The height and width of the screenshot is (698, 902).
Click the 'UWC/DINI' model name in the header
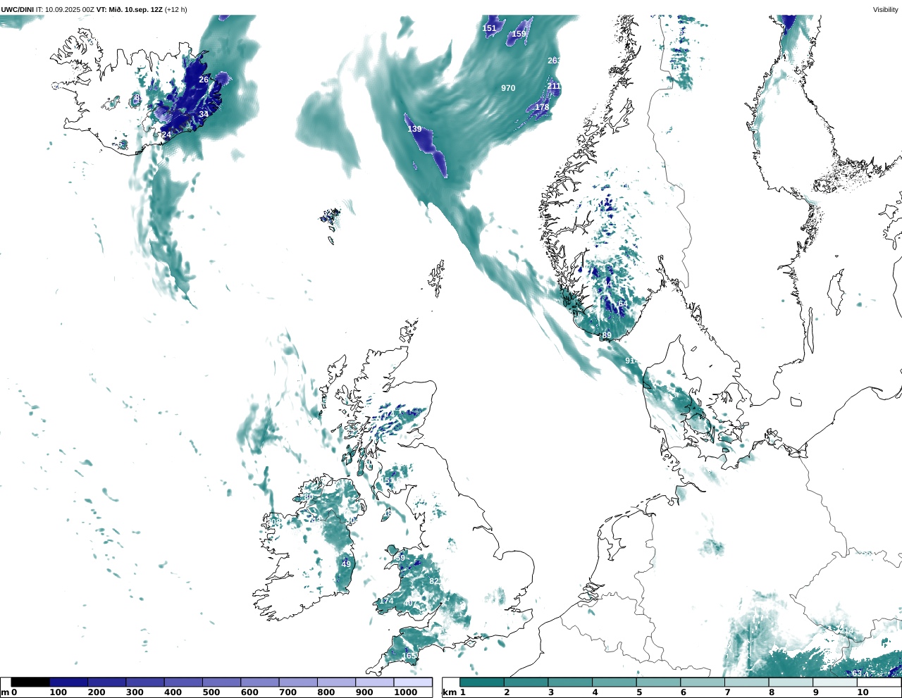(x=18, y=9)
